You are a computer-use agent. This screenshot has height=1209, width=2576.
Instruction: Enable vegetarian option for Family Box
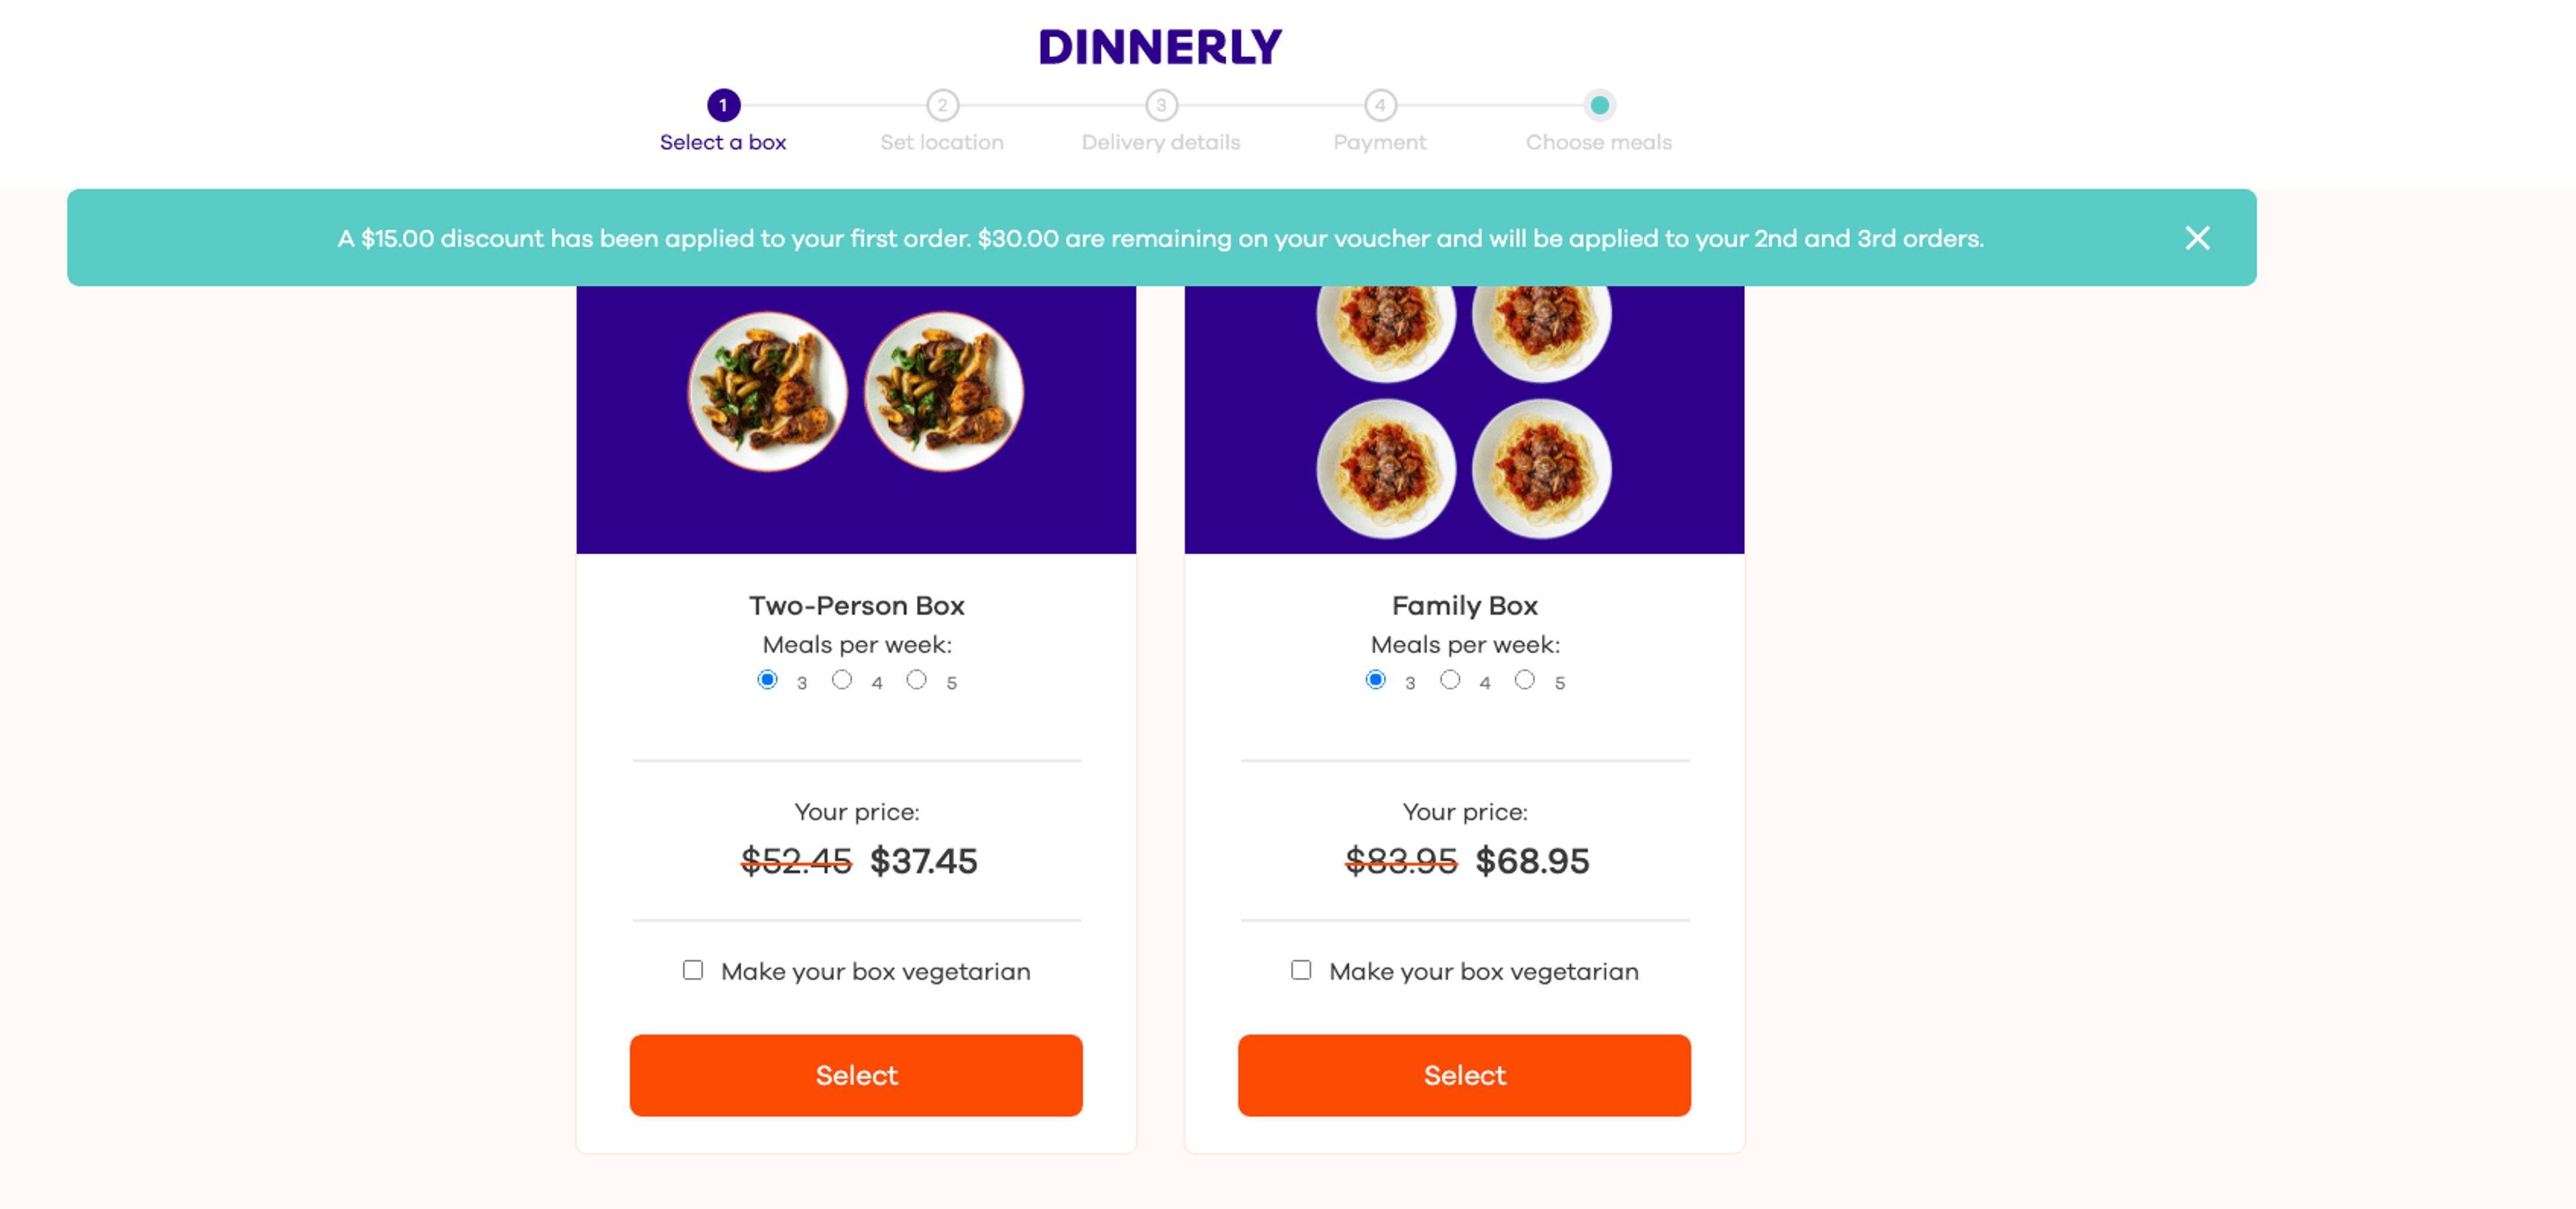click(1301, 970)
